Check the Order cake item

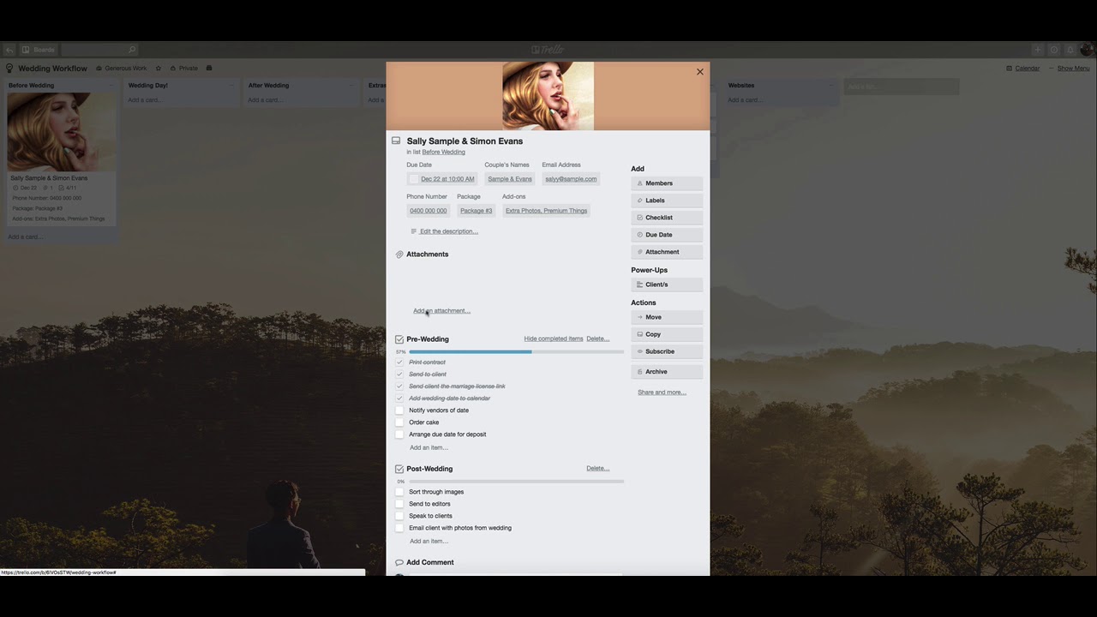[399, 422]
